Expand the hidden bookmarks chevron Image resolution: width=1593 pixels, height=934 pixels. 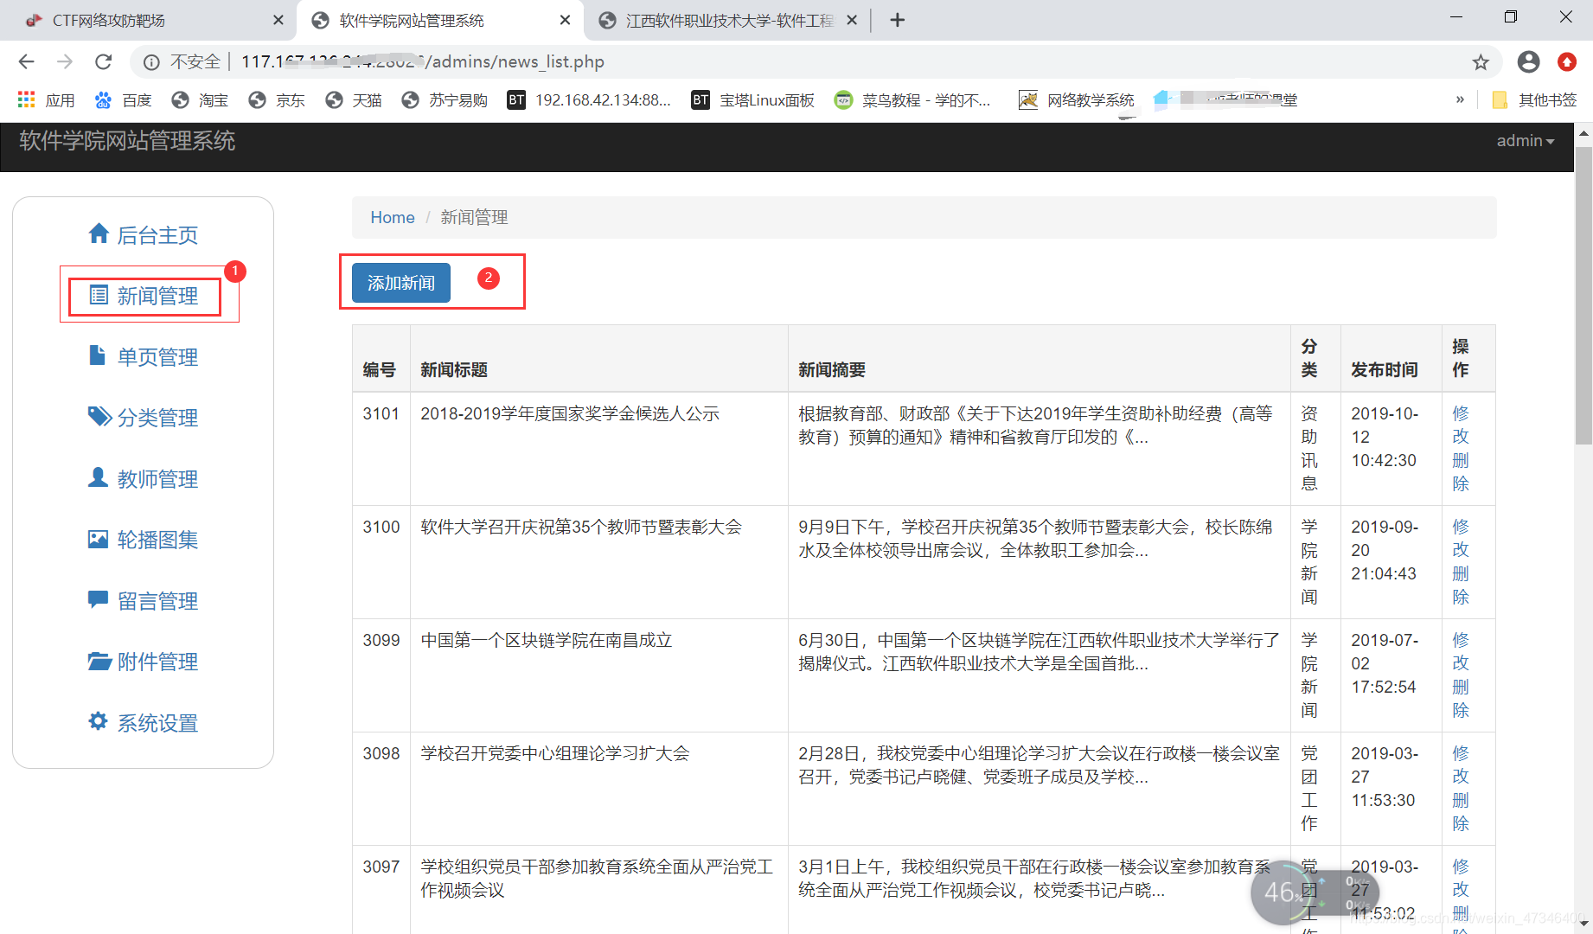point(1460,100)
